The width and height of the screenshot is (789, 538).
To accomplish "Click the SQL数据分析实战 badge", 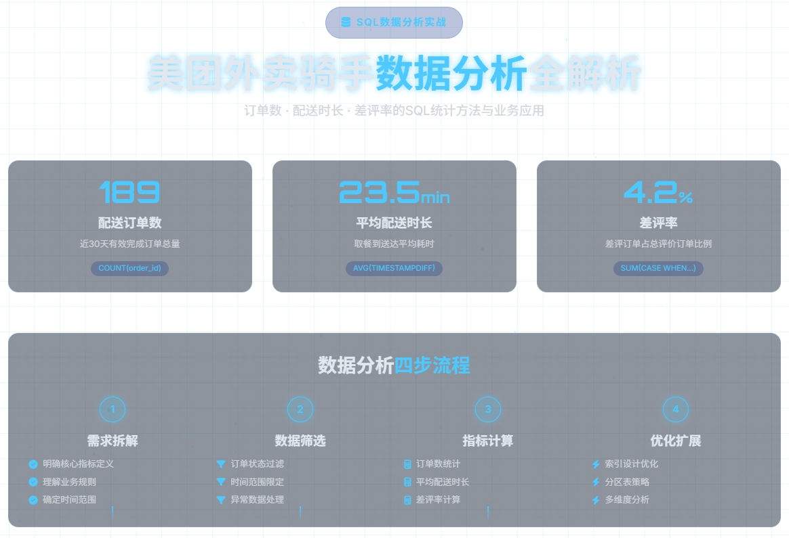I will click(x=394, y=22).
